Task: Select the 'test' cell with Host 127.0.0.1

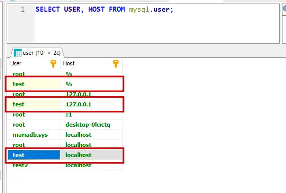Action: coord(34,104)
